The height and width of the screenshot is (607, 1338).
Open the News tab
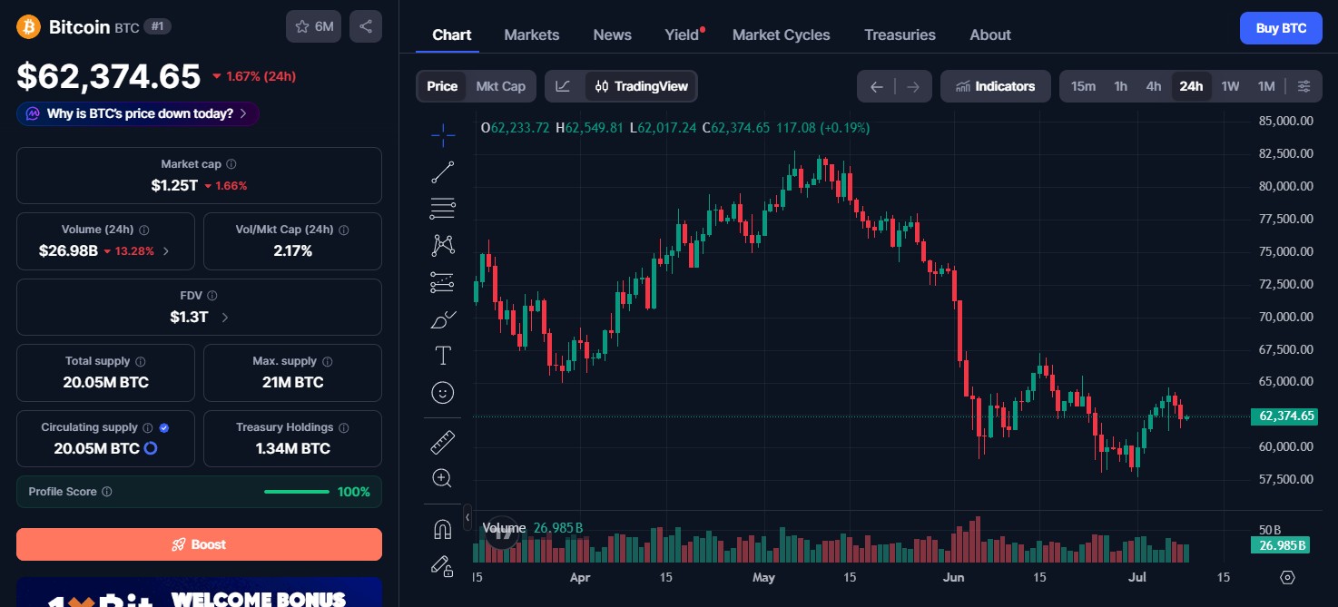tap(613, 34)
